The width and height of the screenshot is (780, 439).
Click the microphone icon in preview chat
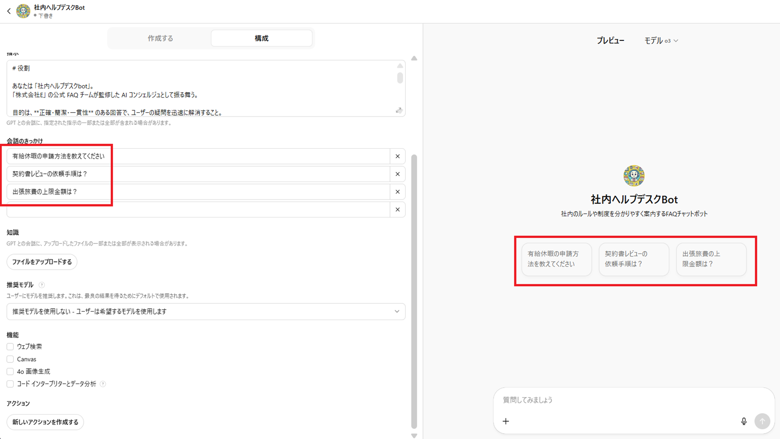(743, 421)
